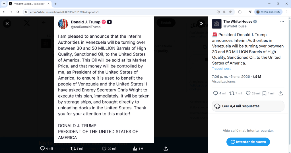Click the 'Traducir post' link
The image size is (291, 153).
pos(221,69)
